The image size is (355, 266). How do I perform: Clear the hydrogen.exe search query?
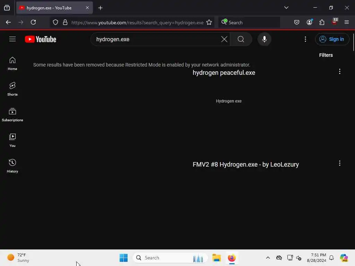[x=224, y=39]
